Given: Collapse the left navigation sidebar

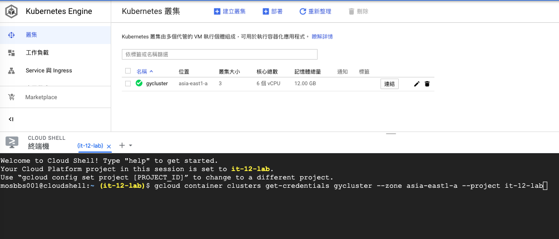Looking at the screenshot, I should tap(11, 119).
